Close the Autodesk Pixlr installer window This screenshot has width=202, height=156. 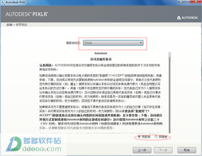tap(196, 1)
